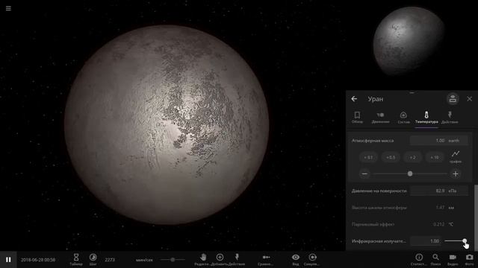Open the Таймер hourglass tool
Screen dimensions: 478x268
[76, 260]
